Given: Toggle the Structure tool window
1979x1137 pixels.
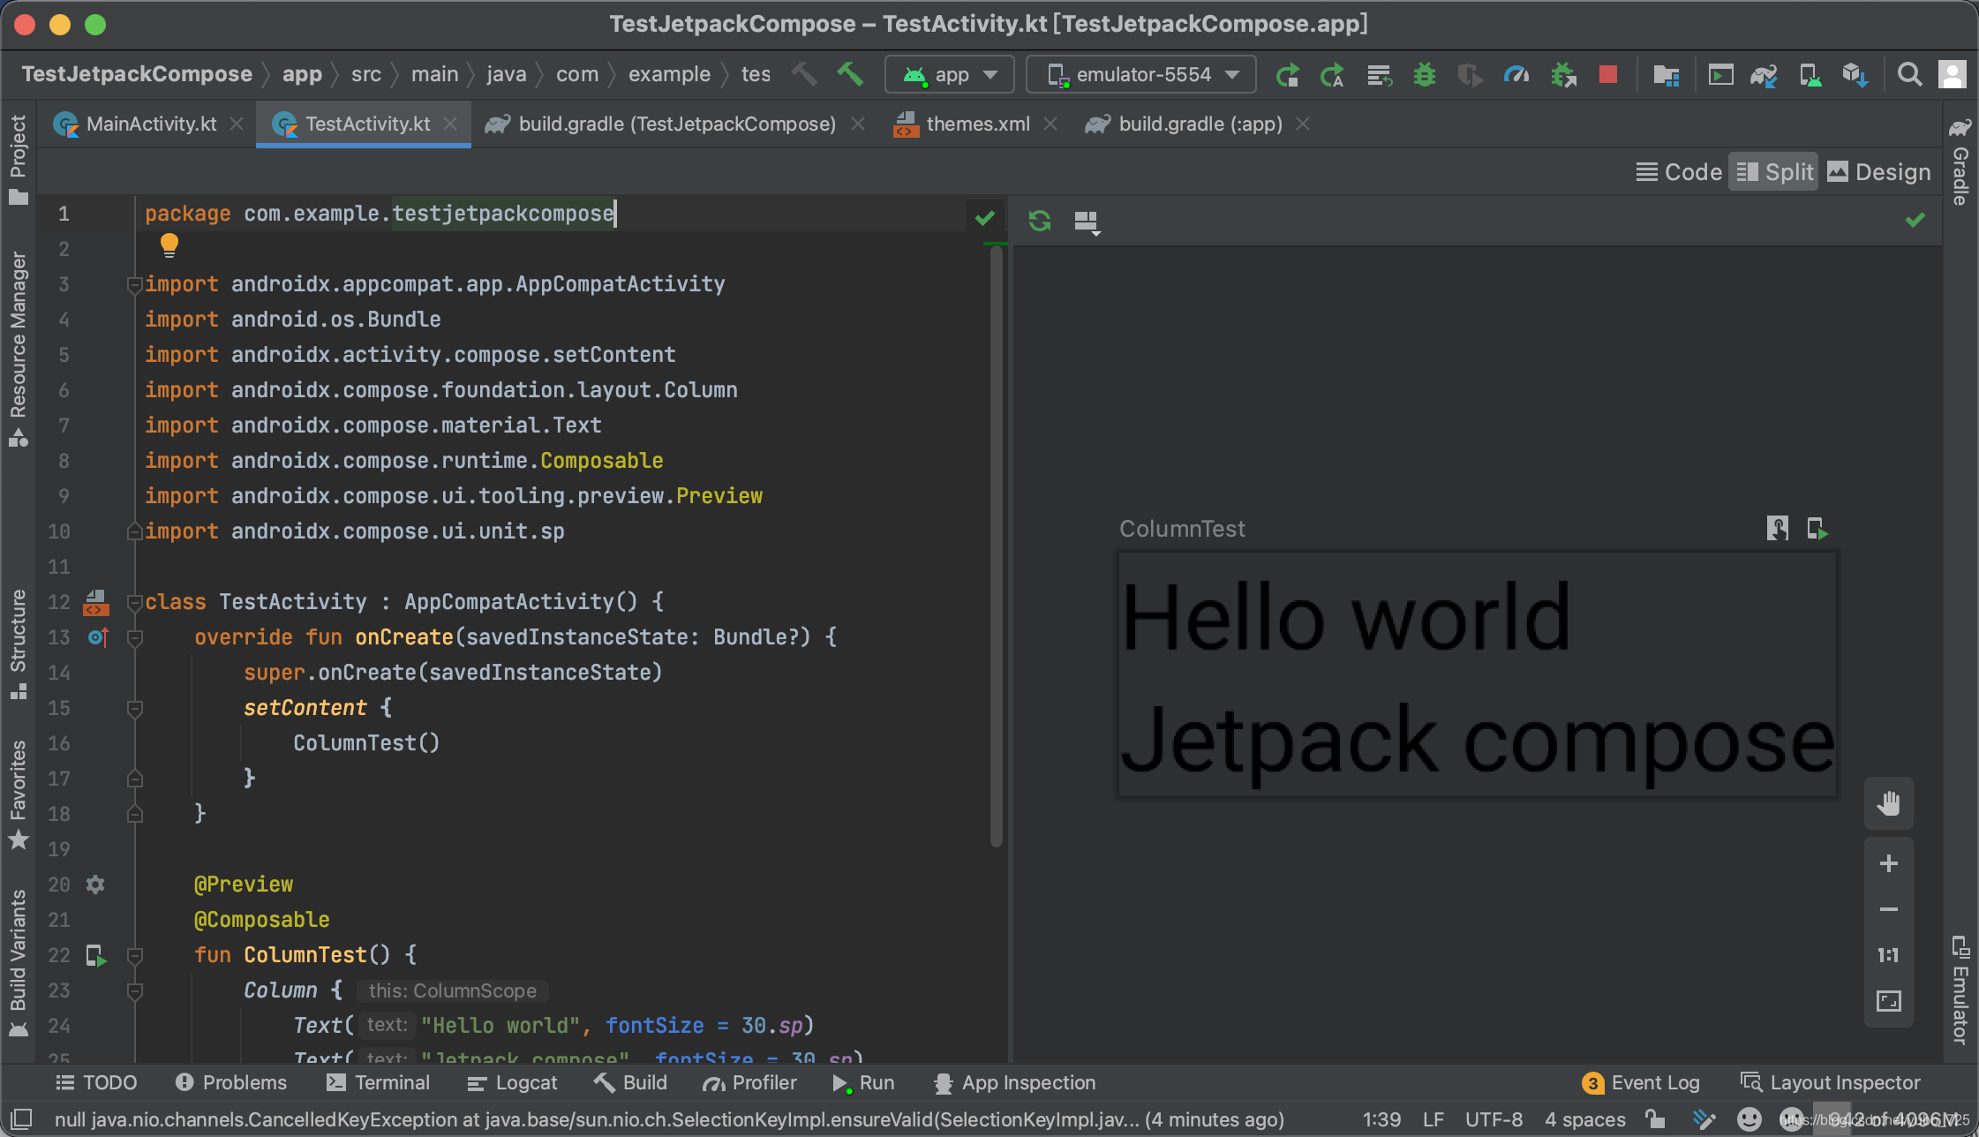Looking at the screenshot, I should pos(18,644).
